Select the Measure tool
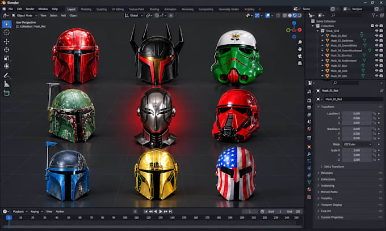This screenshot has height=231, width=386. [x=7, y=84]
